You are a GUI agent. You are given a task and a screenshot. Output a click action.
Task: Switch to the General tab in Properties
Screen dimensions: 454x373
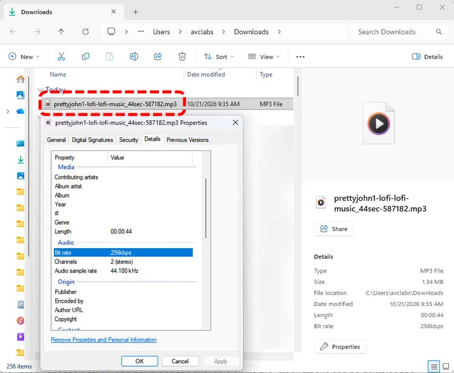click(56, 140)
